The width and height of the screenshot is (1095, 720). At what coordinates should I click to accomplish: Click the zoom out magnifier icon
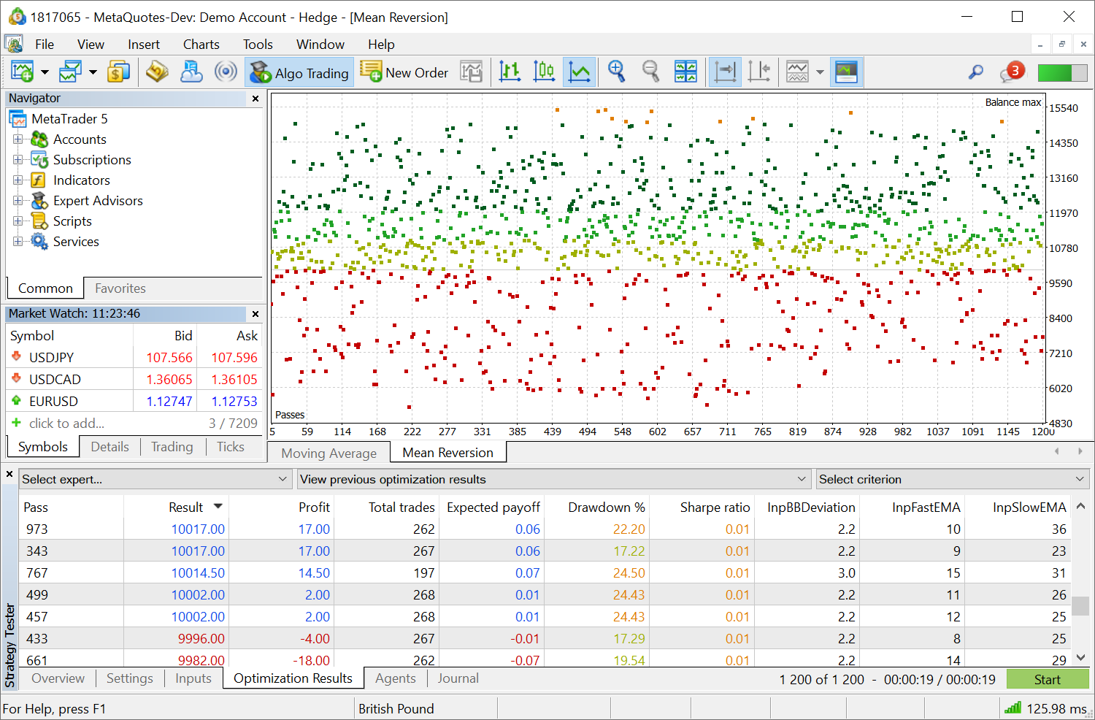click(x=650, y=72)
